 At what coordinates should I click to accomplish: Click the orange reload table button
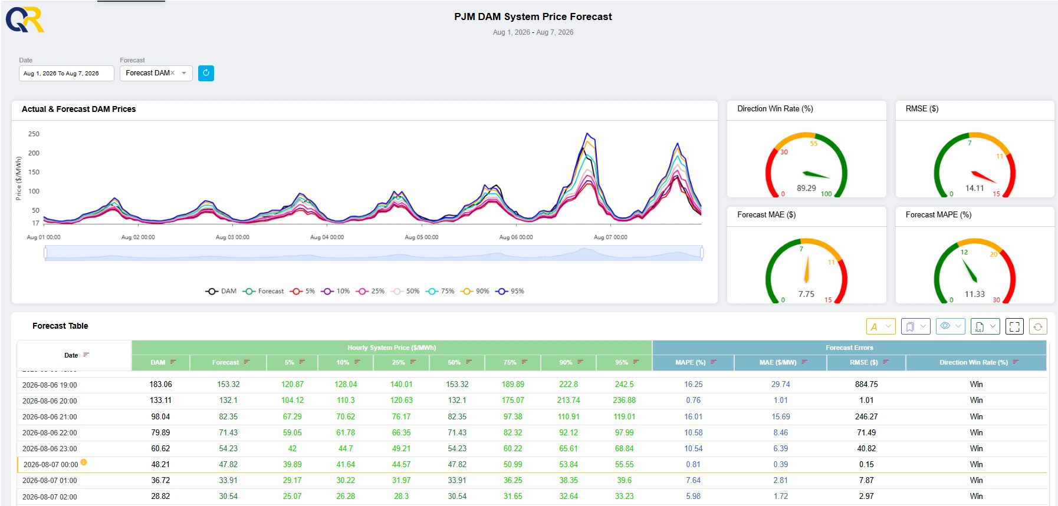(x=1038, y=326)
